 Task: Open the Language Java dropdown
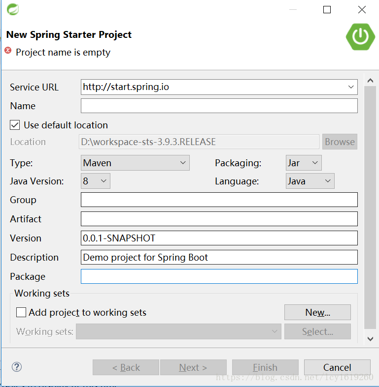click(x=310, y=181)
